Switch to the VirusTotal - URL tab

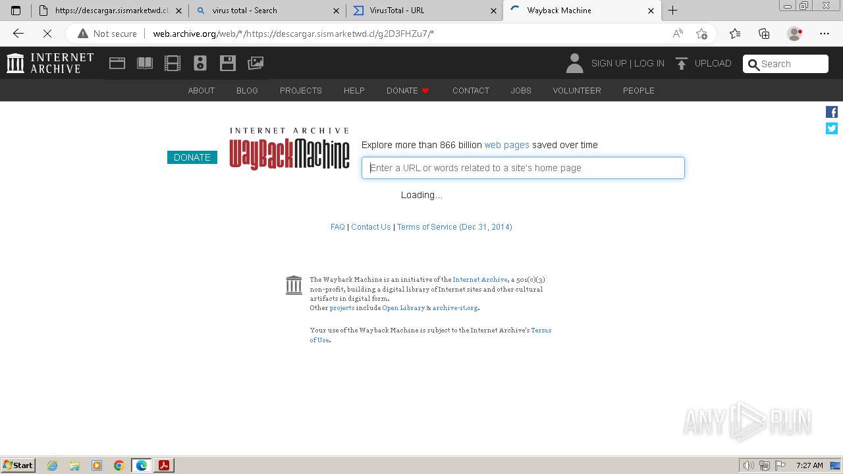[x=424, y=11]
